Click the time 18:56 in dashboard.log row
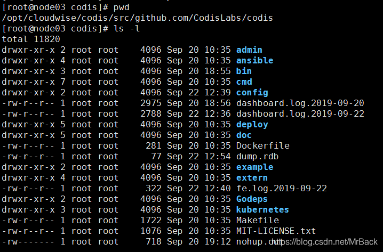Image resolution: width=383 pixels, height=252 pixels. pos(218,103)
